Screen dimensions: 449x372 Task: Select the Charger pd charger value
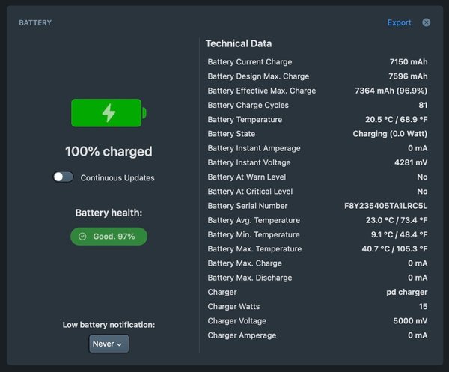click(407, 292)
